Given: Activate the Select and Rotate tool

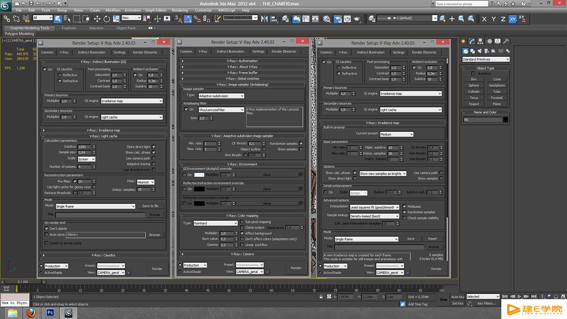Looking at the screenshot, I should (x=107, y=18).
